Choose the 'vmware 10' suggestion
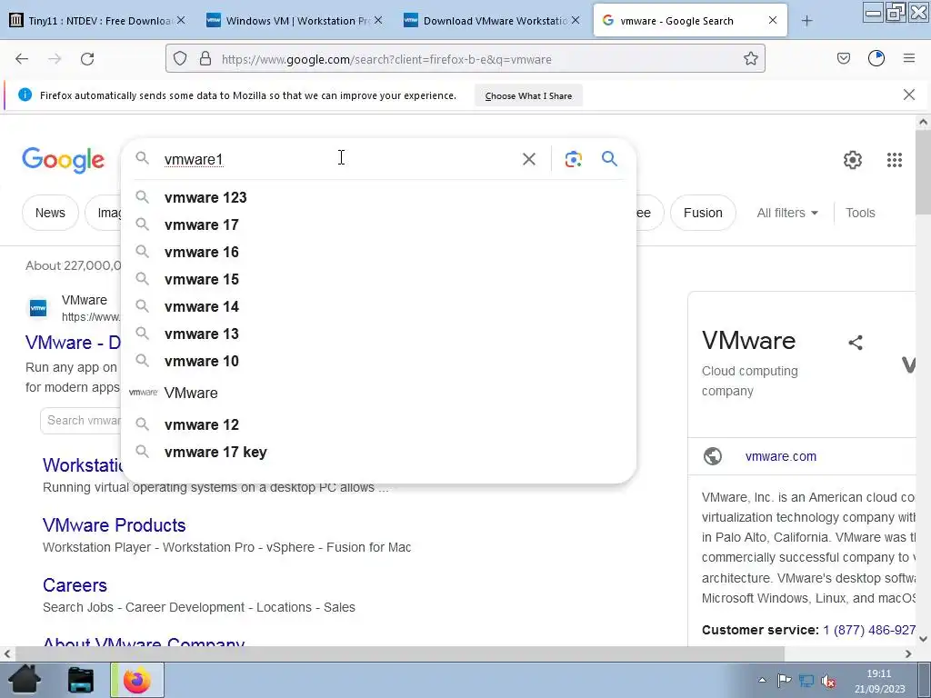 pos(378,361)
